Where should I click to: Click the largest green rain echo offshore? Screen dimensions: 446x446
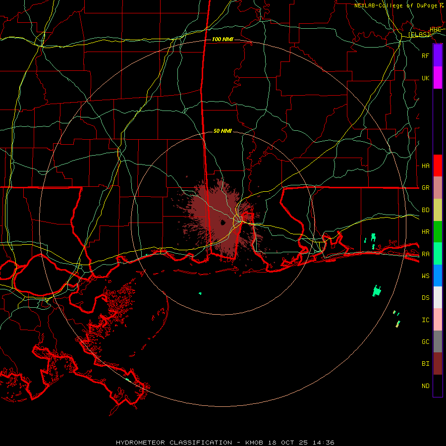pyautogui.click(x=377, y=291)
